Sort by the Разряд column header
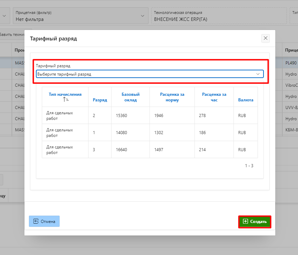This screenshot has width=298, height=255. click(x=100, y=100)
